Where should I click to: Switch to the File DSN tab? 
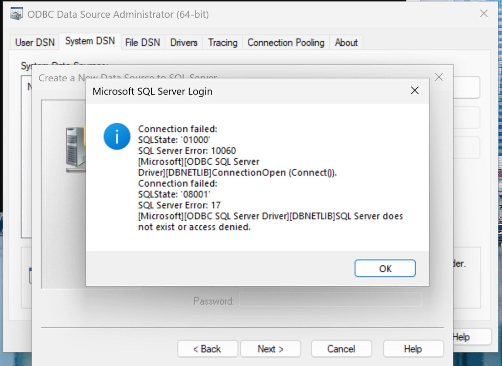(143, 42)
